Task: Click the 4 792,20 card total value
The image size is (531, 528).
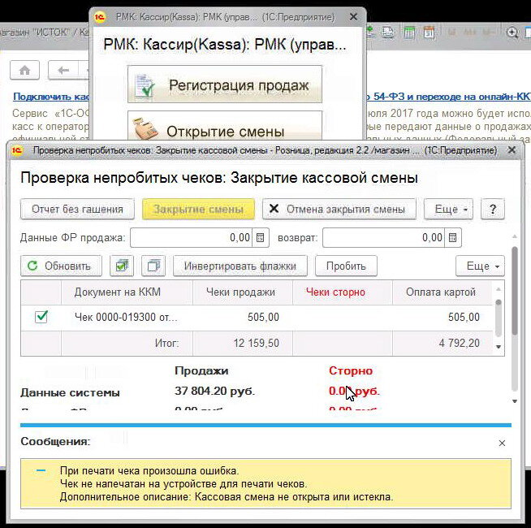Action: pyautogui.click(x=460, y=343)
